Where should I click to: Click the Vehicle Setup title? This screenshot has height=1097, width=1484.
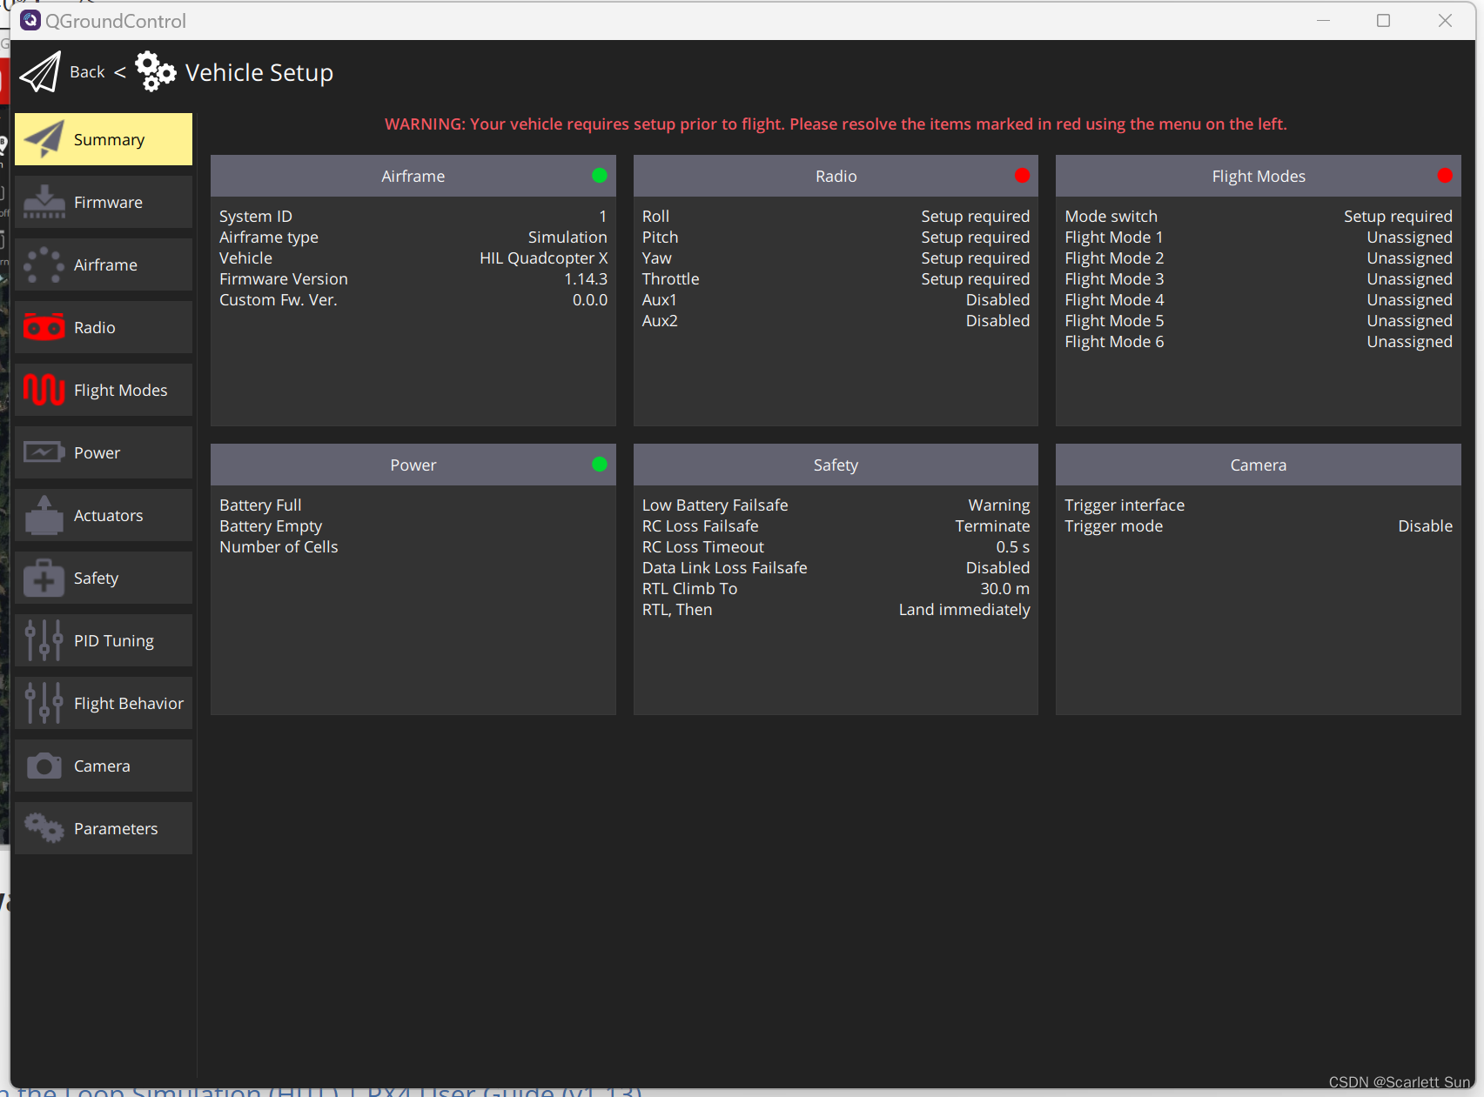pos(259,72)
